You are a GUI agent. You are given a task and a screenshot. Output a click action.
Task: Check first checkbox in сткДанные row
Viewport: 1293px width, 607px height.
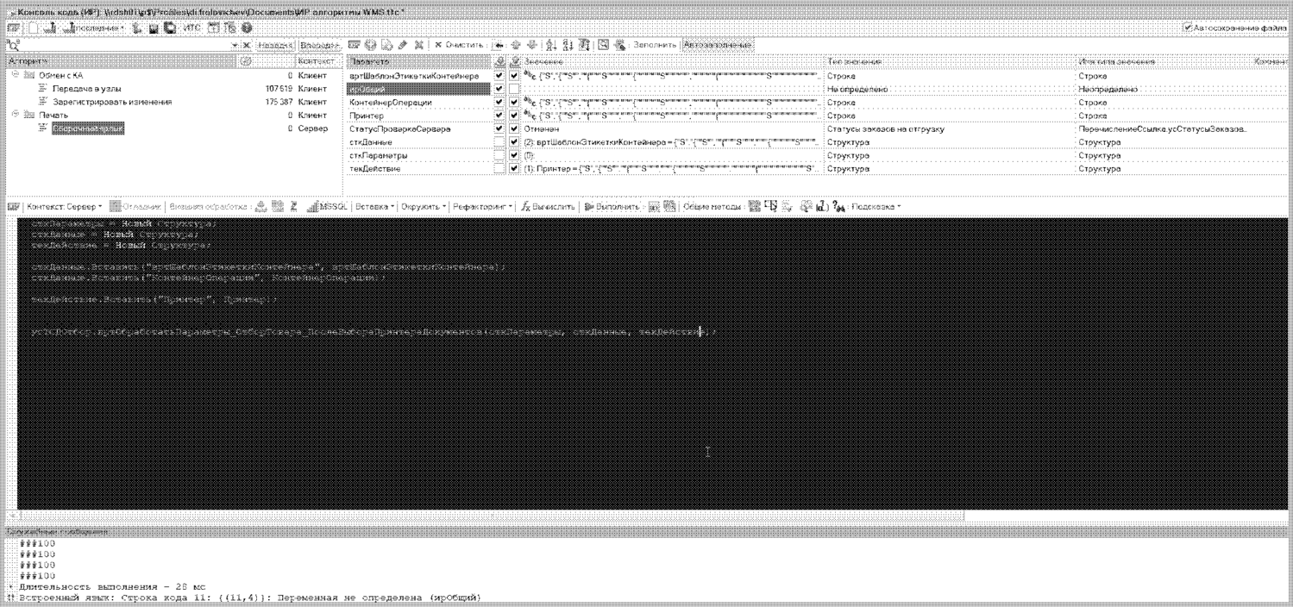pos(499,142)
